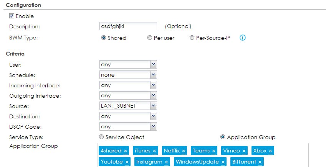The image size is (326, 167).
Task: Select the Per-Source-IP radio button
Action: pos(192,38)
